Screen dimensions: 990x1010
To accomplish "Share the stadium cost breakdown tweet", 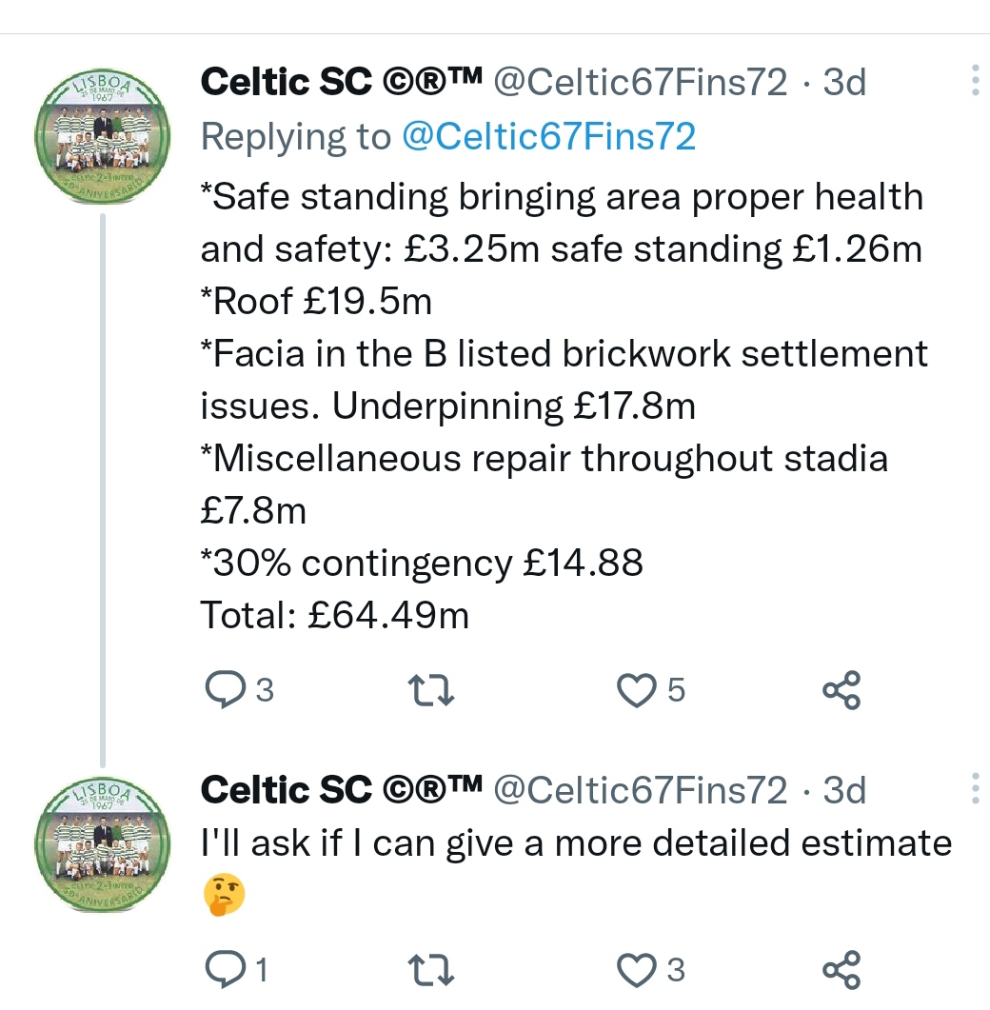I will (841, 690).
